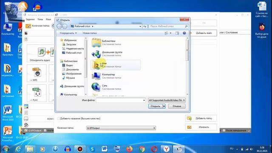This screenshot has height=153, width=272.
Task: Expand the Конечная папка G:\FFOutput dropdown
Action: point(154,128)
